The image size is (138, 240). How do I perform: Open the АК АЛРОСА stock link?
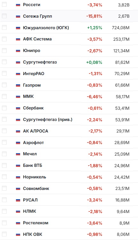click(x=35, y=131)
